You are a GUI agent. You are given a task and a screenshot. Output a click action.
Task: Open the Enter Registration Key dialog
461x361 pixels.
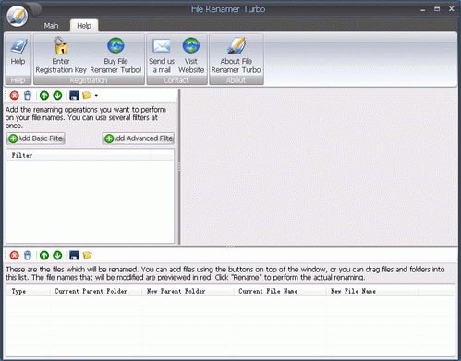click(x=61, y=54)
